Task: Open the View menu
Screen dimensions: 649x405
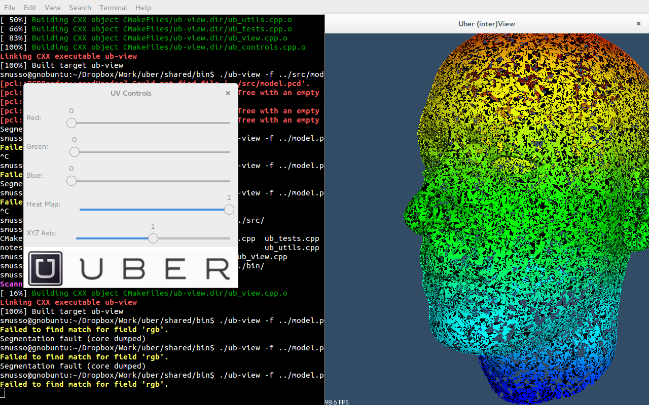Action: pos(52,8)
